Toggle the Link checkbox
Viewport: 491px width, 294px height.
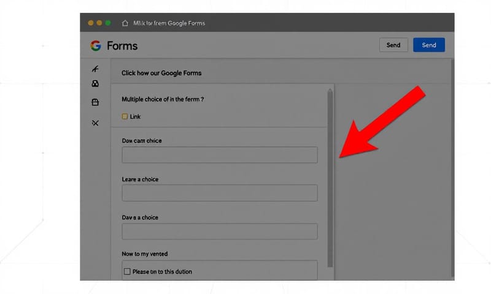pyautogui.click(x=125, y=116)
